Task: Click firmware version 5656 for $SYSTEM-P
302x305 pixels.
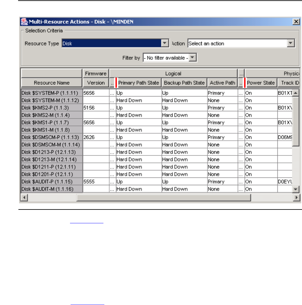Action: [x=96, y=93]
